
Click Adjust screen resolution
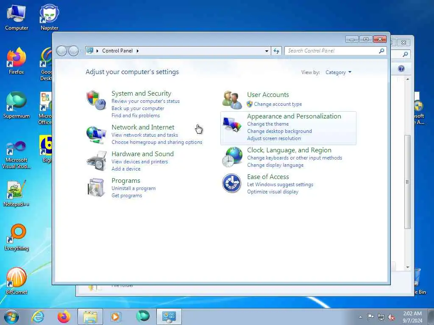click(274, 138)
